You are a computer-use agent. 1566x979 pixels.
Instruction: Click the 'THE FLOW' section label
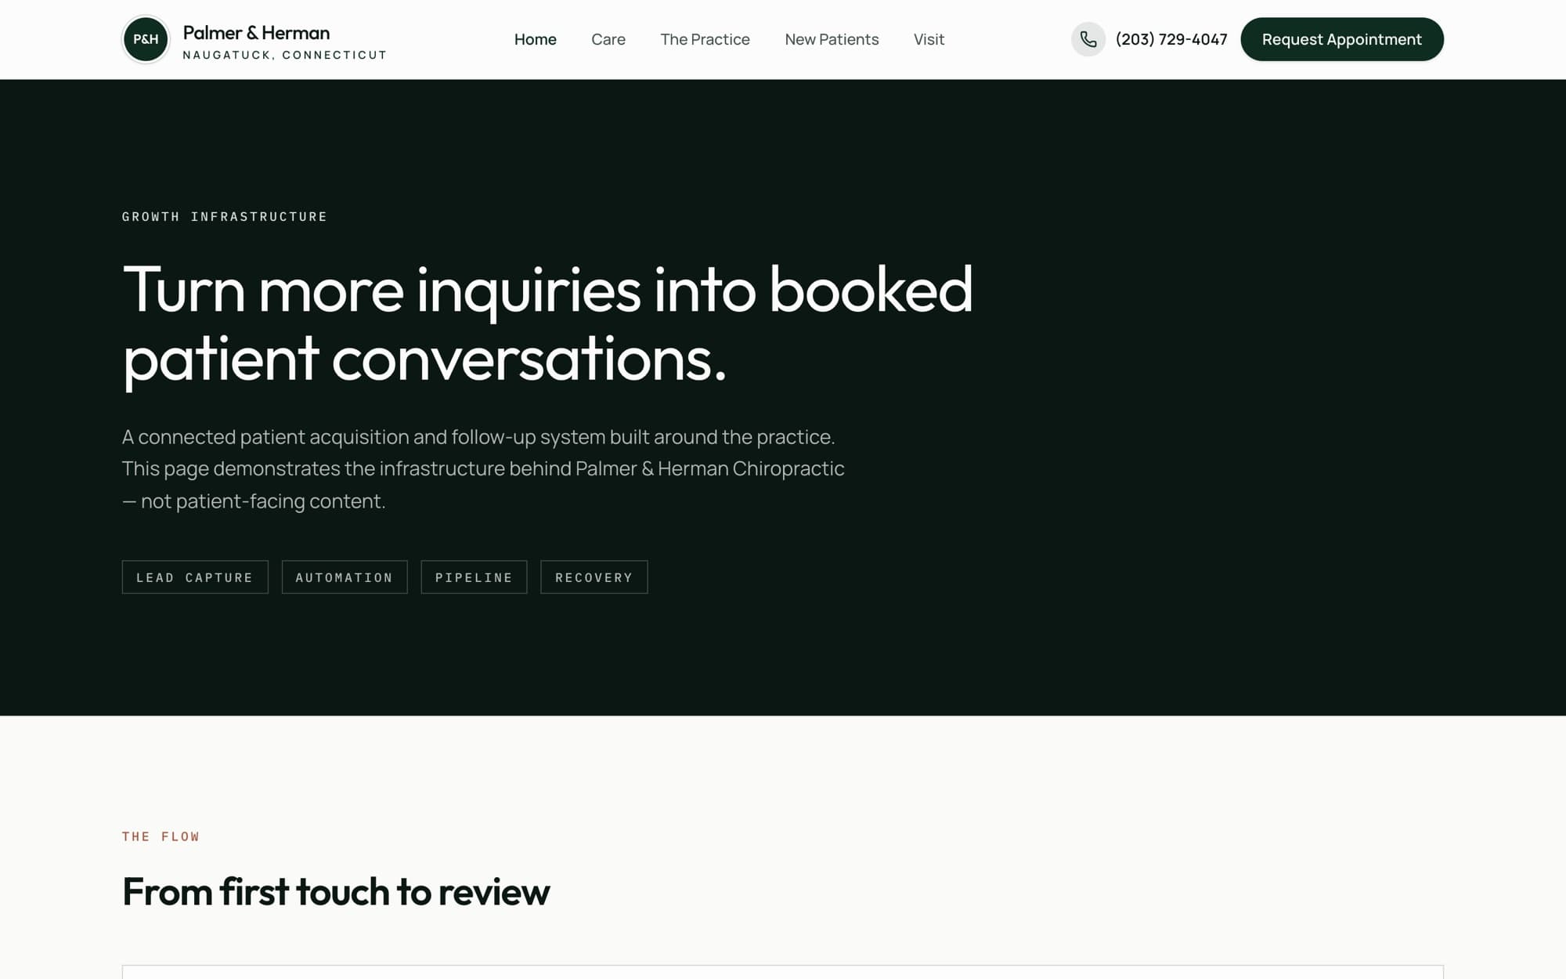161,836
